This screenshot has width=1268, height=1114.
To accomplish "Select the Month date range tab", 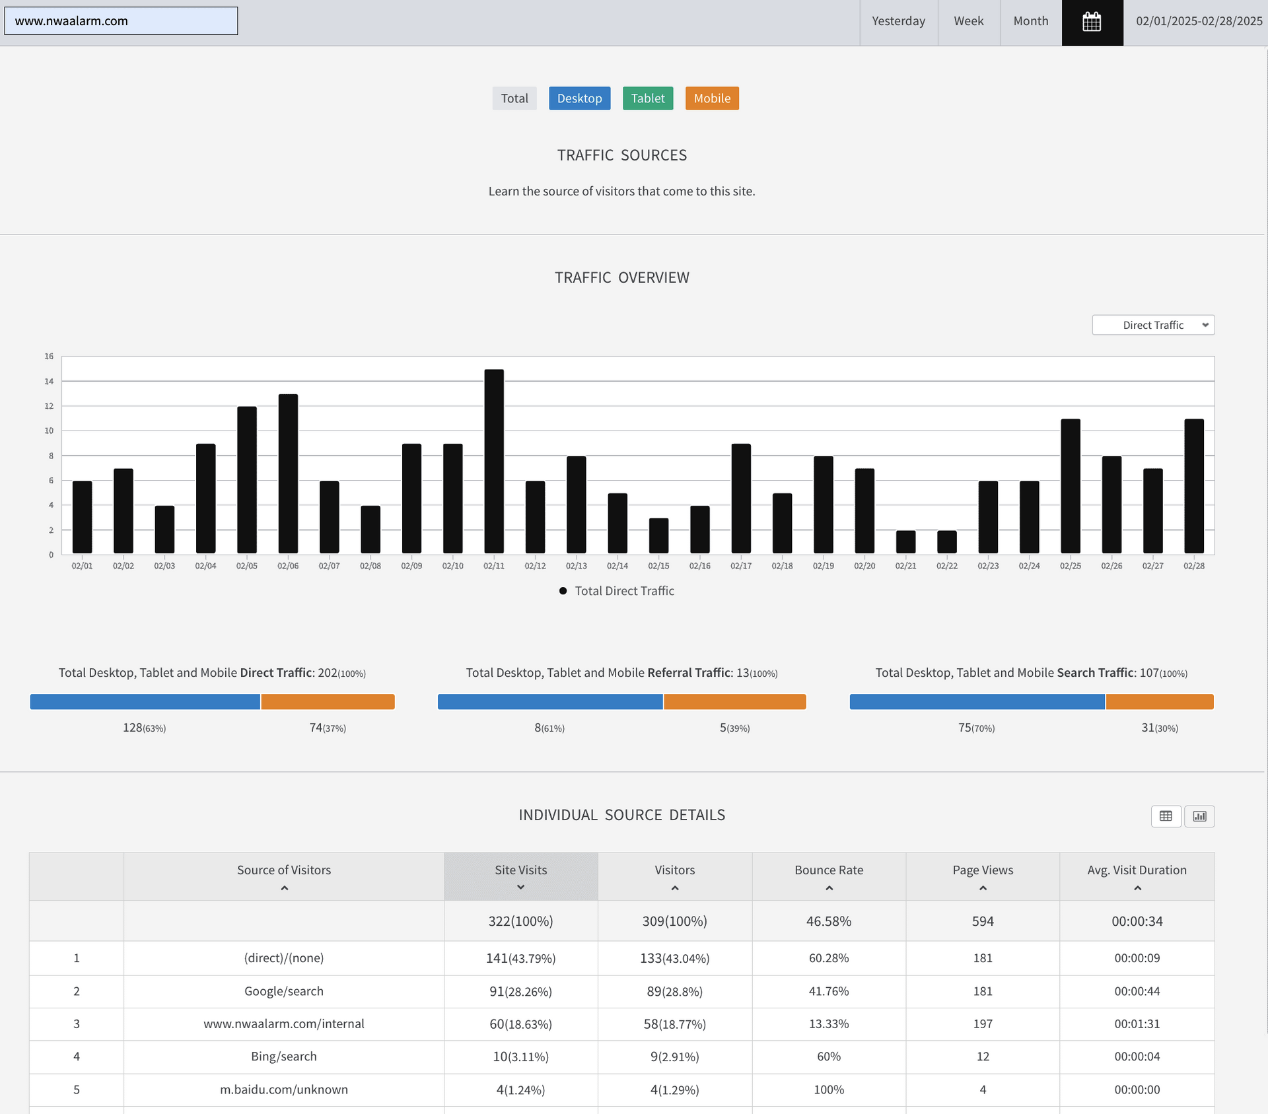I will (1030, 22).
